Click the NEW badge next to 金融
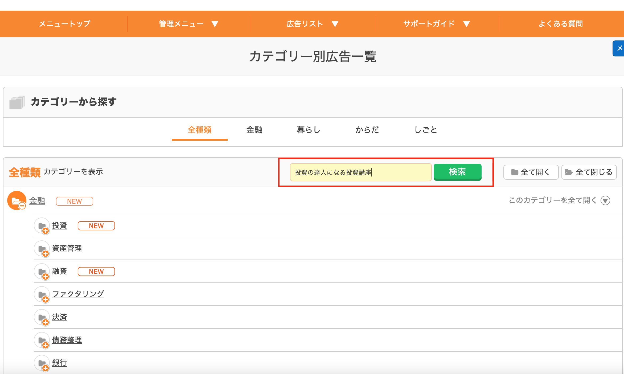Viewport: 624px width, 374px height. pyautogui.click(x=75, y=201)
